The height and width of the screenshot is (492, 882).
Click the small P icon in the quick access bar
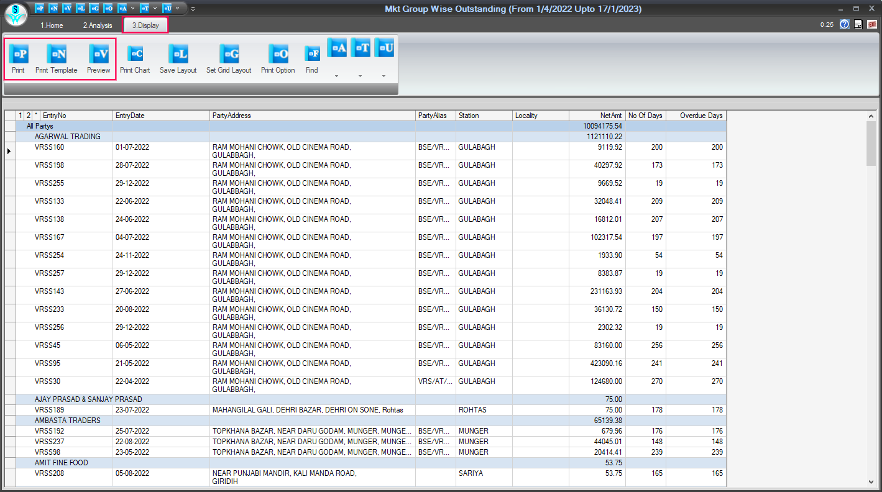click(x=40, y=8)
